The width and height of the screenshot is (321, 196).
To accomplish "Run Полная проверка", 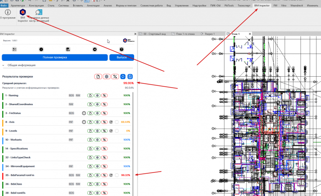I will (55, 57).
